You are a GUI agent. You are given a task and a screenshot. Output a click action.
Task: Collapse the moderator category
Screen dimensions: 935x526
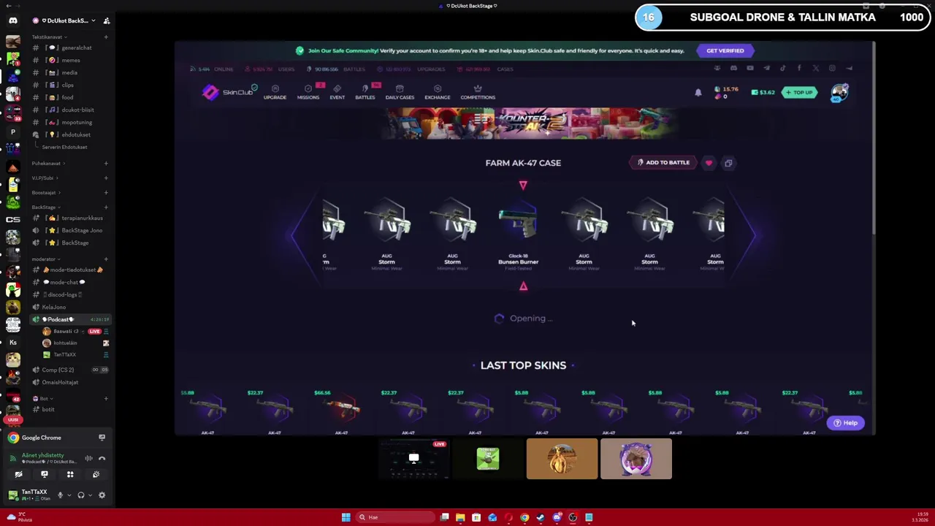pyautogui.click(x=45, y=259)
